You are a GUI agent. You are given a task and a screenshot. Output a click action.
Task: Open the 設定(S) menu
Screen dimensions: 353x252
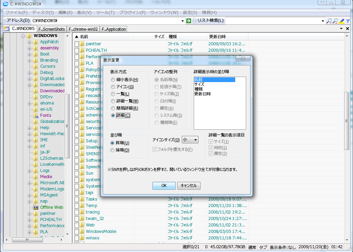[190, 13]
